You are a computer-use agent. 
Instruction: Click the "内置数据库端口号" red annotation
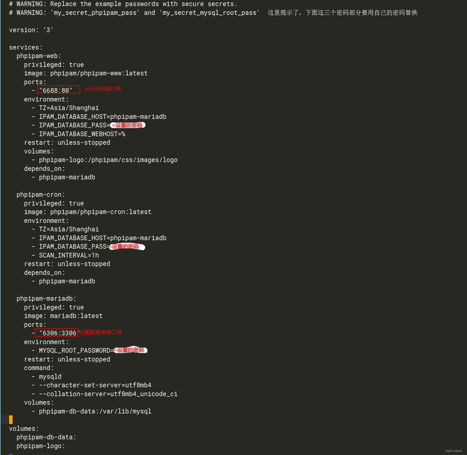point(100,332)
